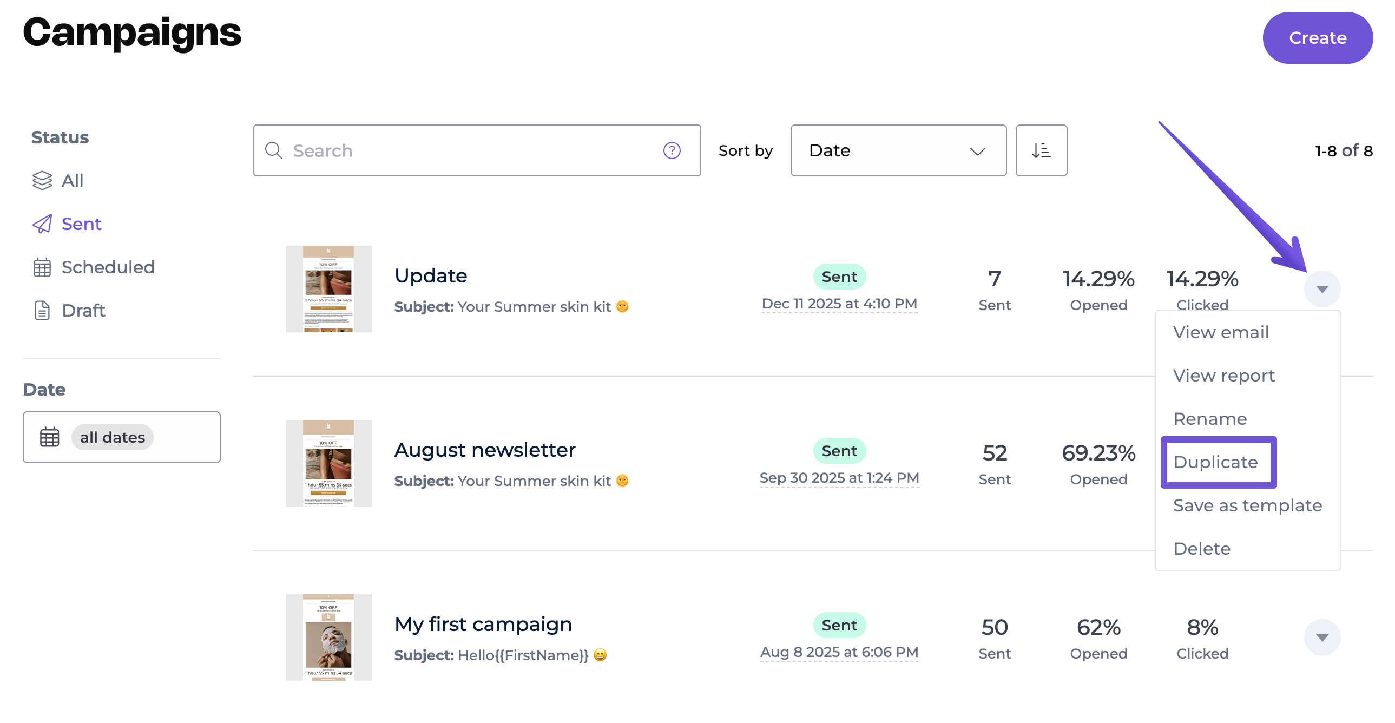
Task: Click the sort order direction icon
Action: 1041,150
